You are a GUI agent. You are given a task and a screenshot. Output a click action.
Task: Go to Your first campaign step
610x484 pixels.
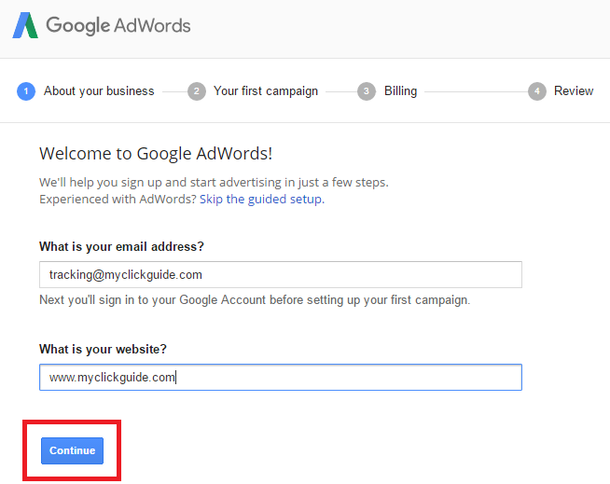pyautogui.click(x=266, y=91)
